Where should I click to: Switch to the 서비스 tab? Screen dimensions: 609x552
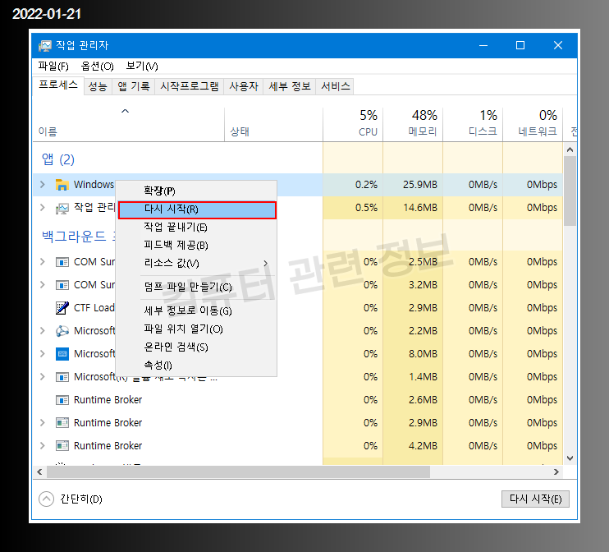click(336, 86)
